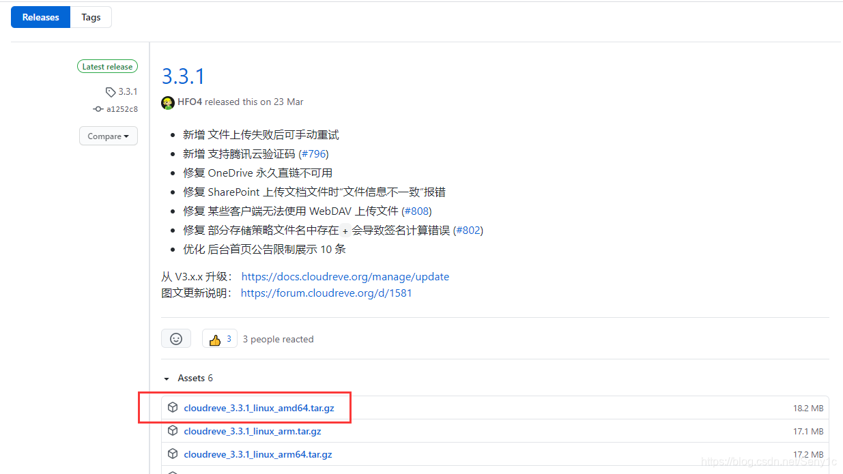Click the 18.2 MB file size
The width and height of the screenshot is (843, 474).
click(808, 408)
